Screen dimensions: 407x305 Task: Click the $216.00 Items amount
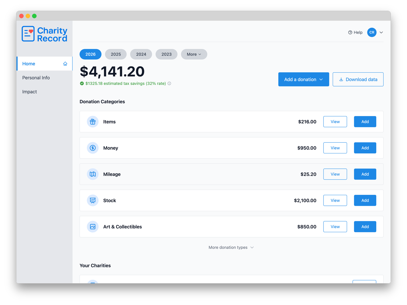click(307, 122)
